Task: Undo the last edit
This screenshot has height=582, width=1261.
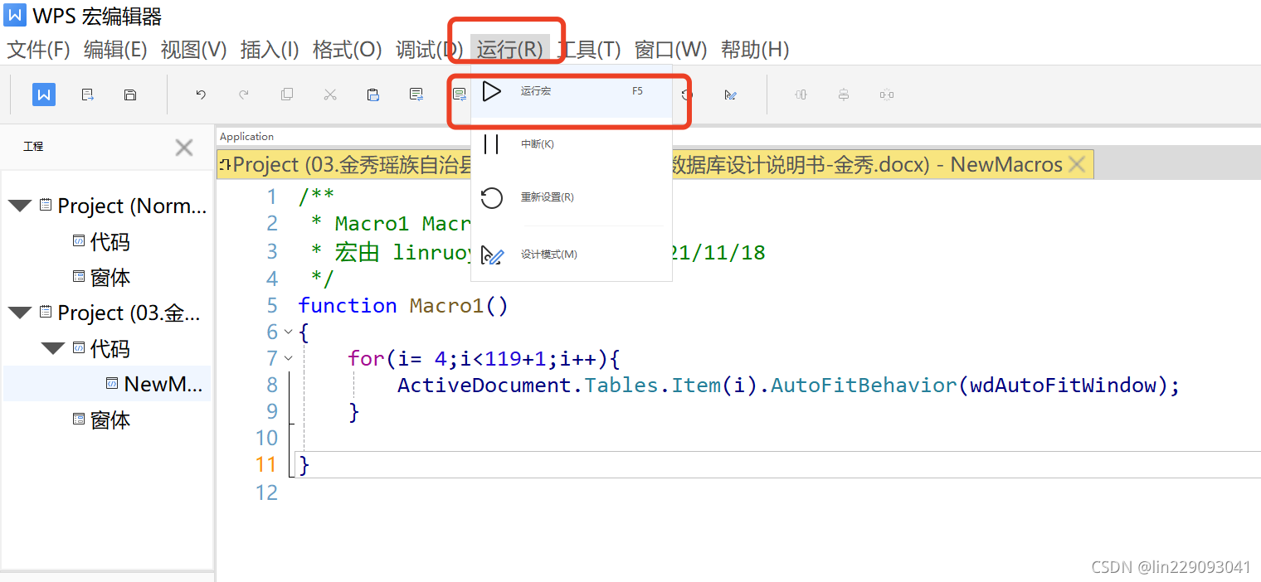Action: click(x=201, y=95)
